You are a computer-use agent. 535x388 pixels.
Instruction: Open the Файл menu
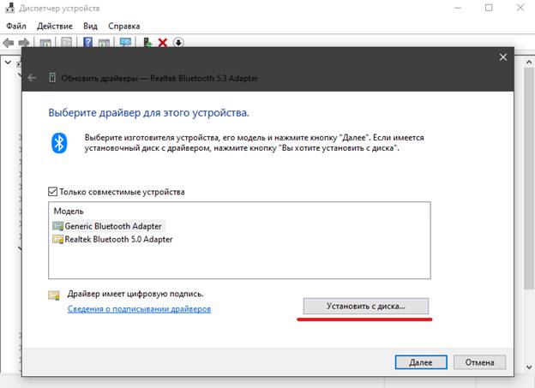point(17,26)
